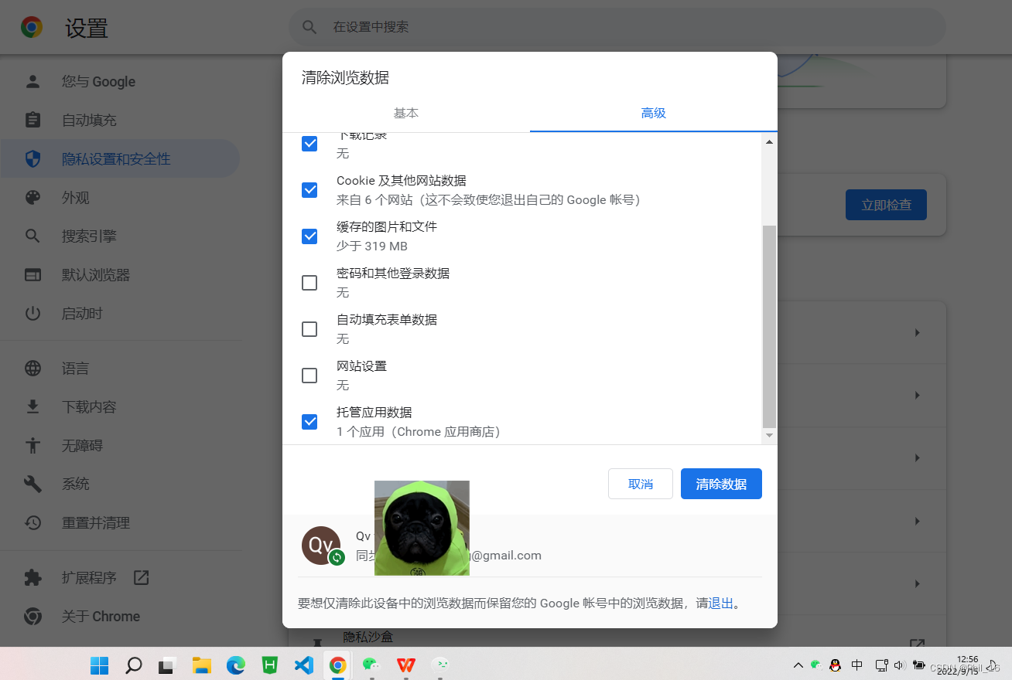
Task: Select 隐私设置和安全性 in sidebar
Action: coord(120,159)
